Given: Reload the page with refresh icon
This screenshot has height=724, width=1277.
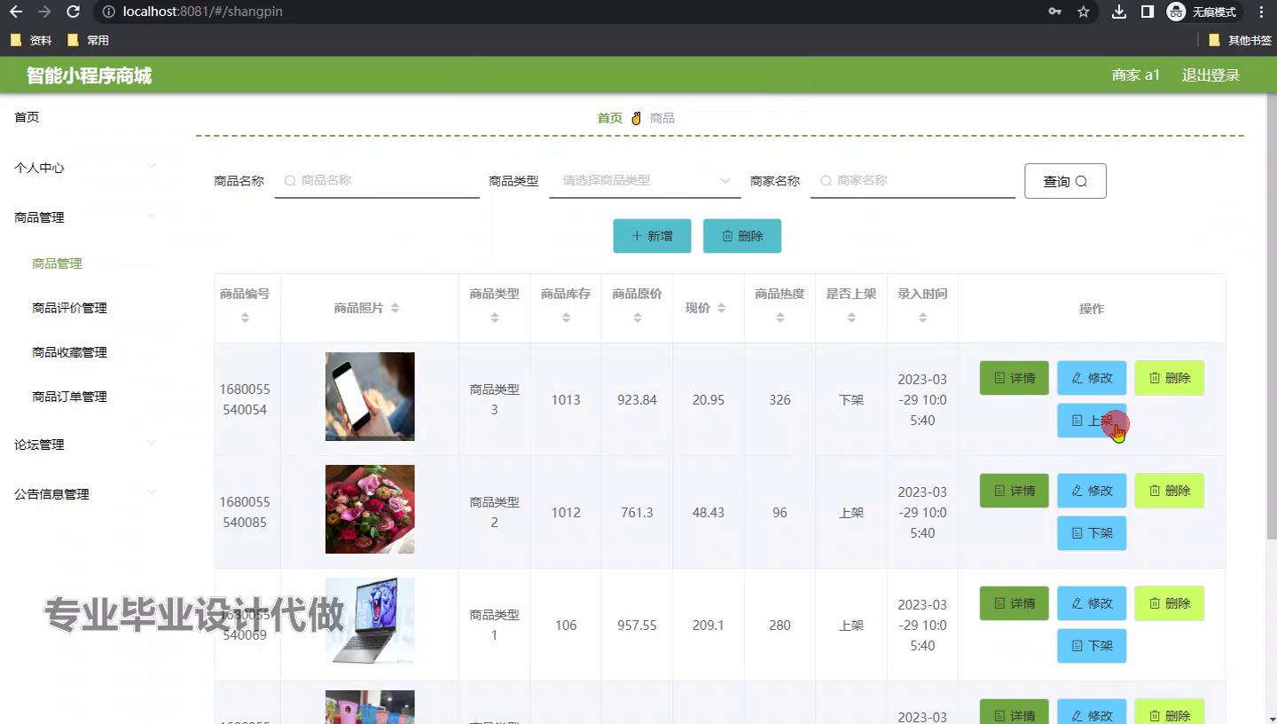Looking at the screenshot, I should (x=74, y=12).
